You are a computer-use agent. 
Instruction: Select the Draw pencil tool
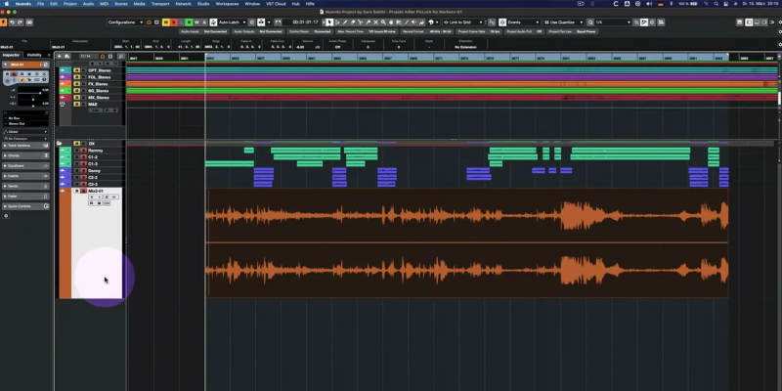[345, 22]
